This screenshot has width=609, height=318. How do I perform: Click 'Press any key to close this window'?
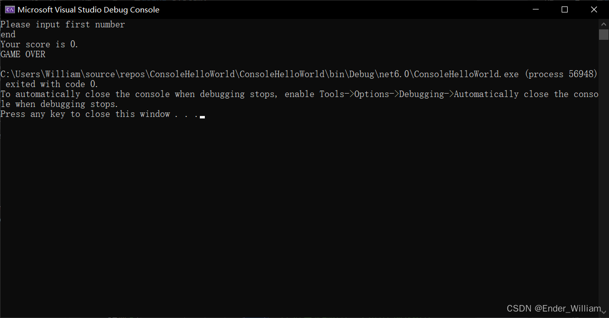[x=85, y=114]
